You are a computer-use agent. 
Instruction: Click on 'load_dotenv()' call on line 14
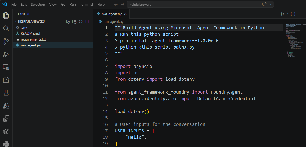tap(132, 112)
